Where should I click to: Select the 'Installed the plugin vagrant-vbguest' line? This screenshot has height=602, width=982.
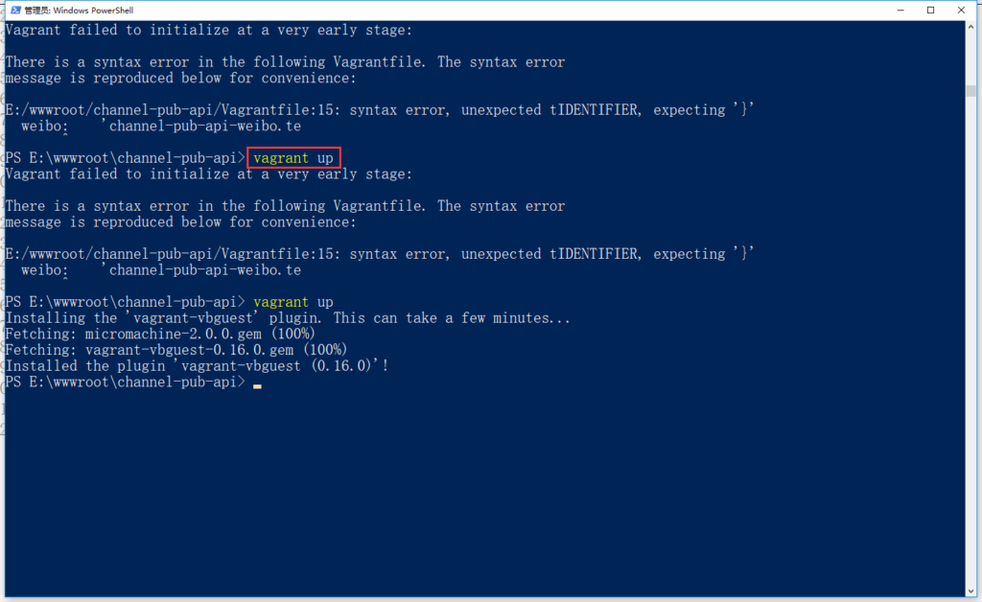[x=194, y=365]
